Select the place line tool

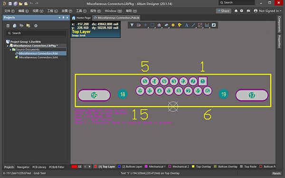[193, 25]
